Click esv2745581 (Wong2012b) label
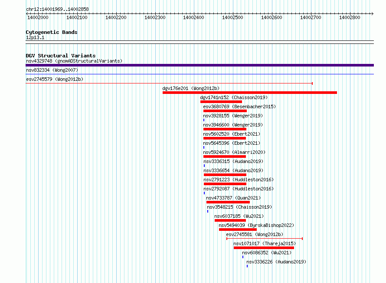Image resolution: width=386 pixels, height=283 pixels. click(255, 234)
